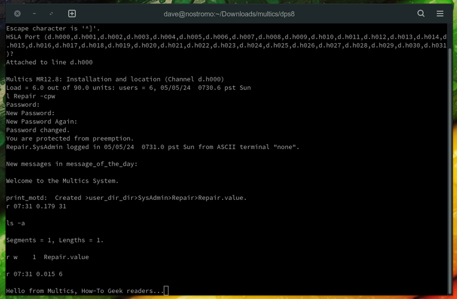Click the 'r 07:31 0.015 6' line
The height and width of the screenshot is (299, 457).
point(34,274)
